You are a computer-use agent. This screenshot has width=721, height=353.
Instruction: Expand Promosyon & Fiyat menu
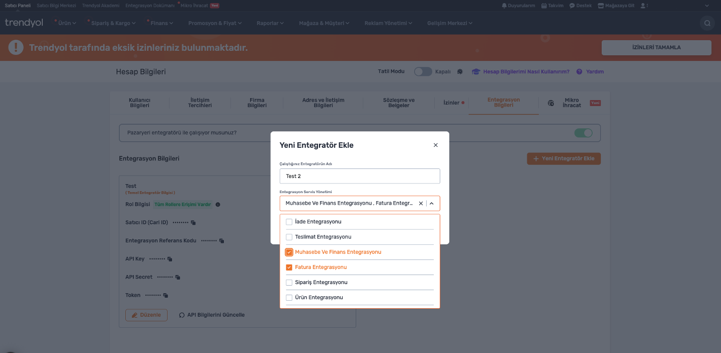click(215, 23)
